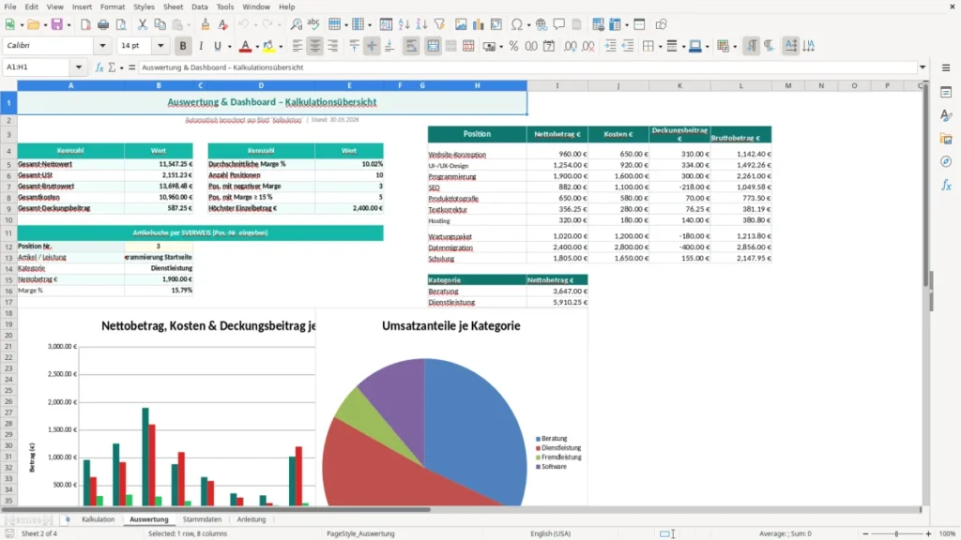Insert a chart via toolbar icon
This screenshot has height=540, width=961.
tap(479, 24)
